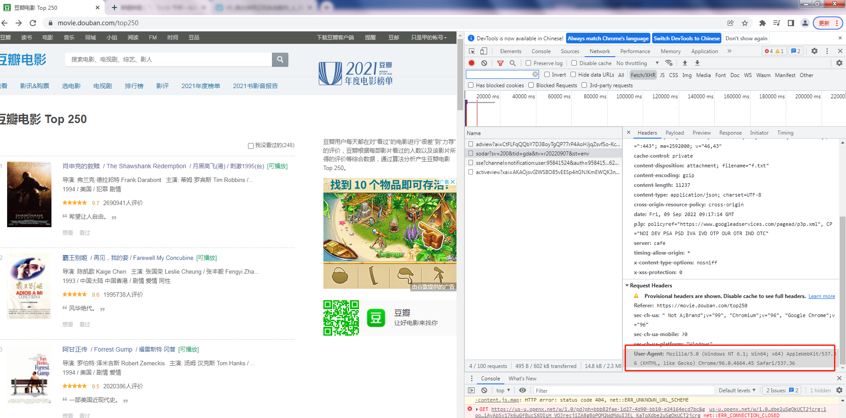The height and width of the screenshot is (418, 846).
Task: Check the Invert filter option
Action: pyautogui.click(x=547, y=75)
